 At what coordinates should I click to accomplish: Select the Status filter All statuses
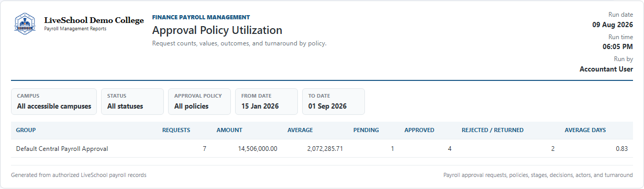132,102
